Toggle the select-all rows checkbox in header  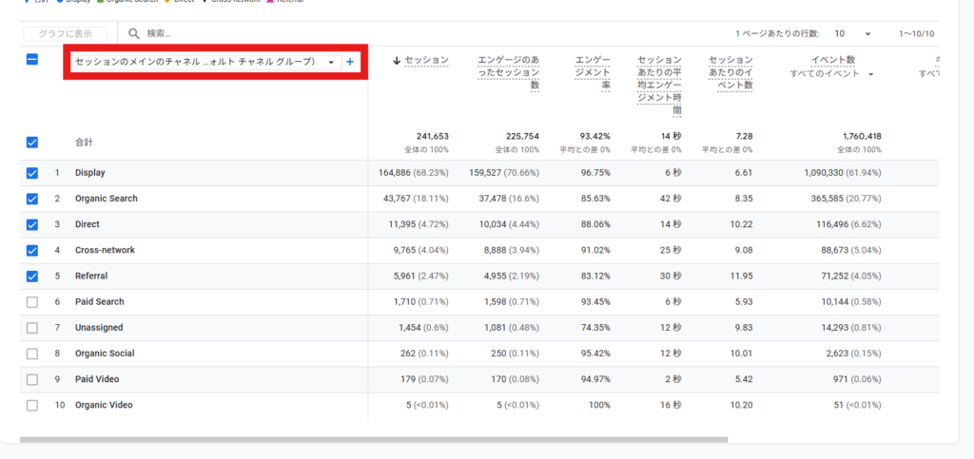point(32,60)
